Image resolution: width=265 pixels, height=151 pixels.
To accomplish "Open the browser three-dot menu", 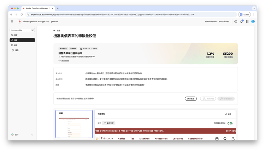I will [254, 14].
